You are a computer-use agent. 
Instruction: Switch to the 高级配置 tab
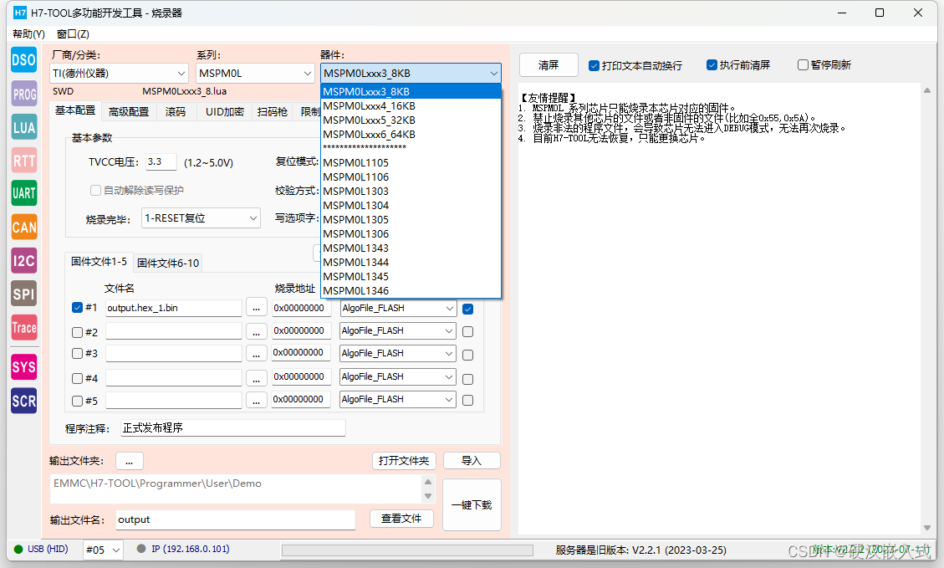point(129,111)
